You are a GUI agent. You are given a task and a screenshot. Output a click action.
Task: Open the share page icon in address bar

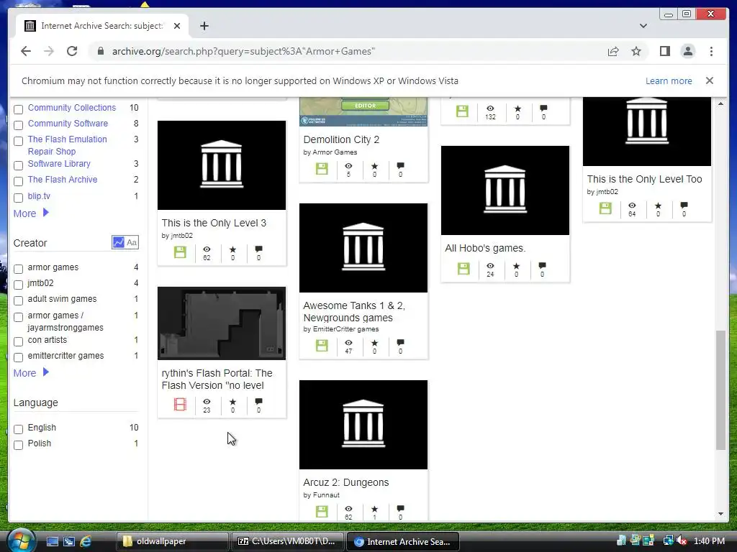point(613,51)
